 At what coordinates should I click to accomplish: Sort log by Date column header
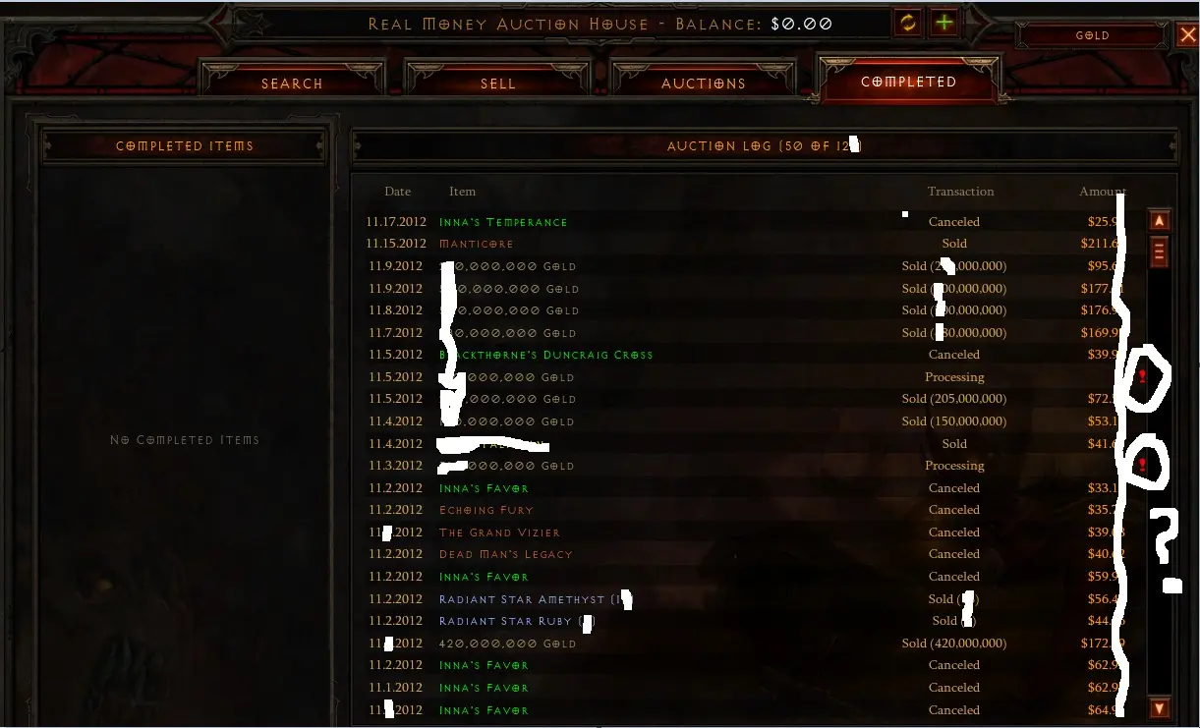(x=398, y=192)
